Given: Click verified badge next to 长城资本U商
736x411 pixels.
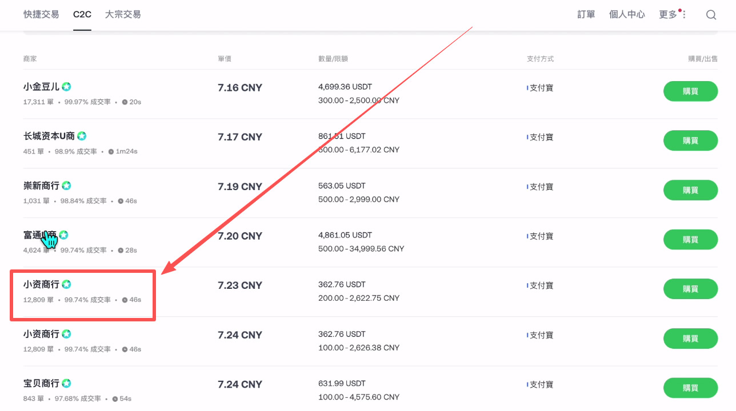Looking at the screenshot, I should click(82, 136).
